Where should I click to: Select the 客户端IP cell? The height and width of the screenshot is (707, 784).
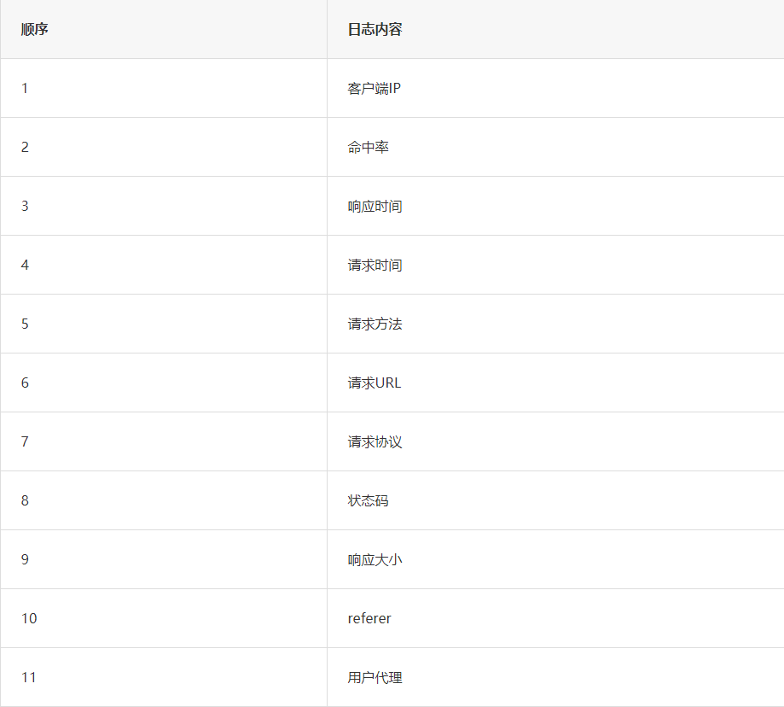(374, 88)
